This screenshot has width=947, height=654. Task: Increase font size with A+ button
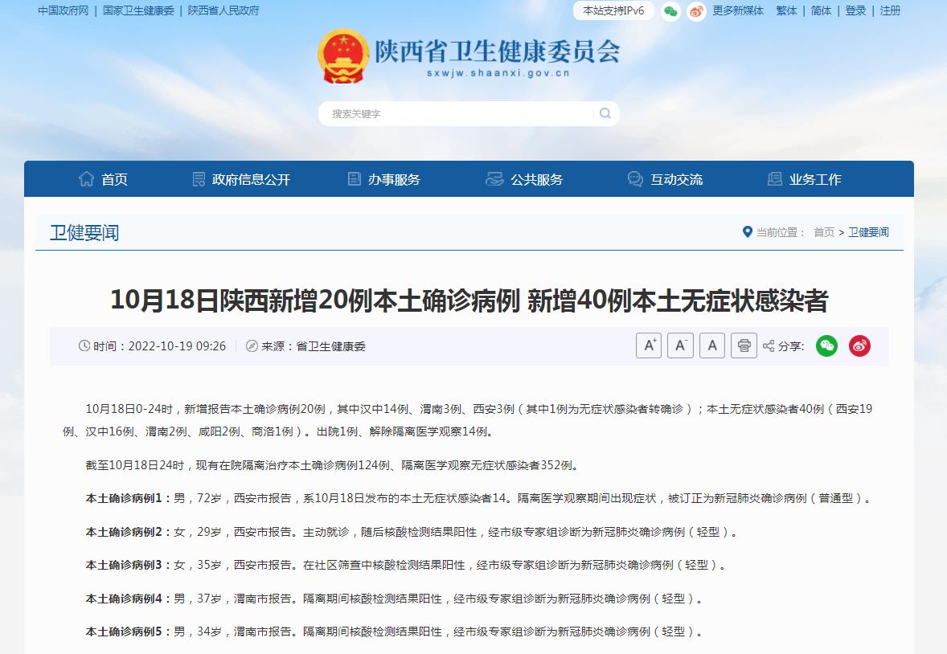649,345
